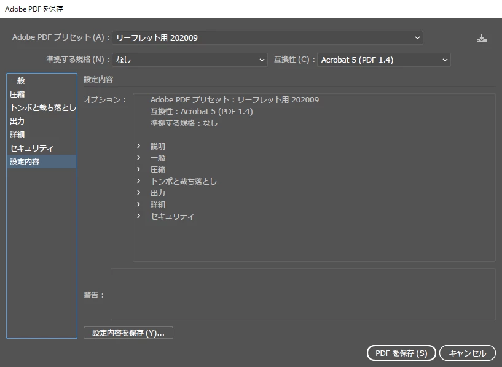
Task: Click the 設定内容を保存 (Y)... button
Action: tap(128, 333)
